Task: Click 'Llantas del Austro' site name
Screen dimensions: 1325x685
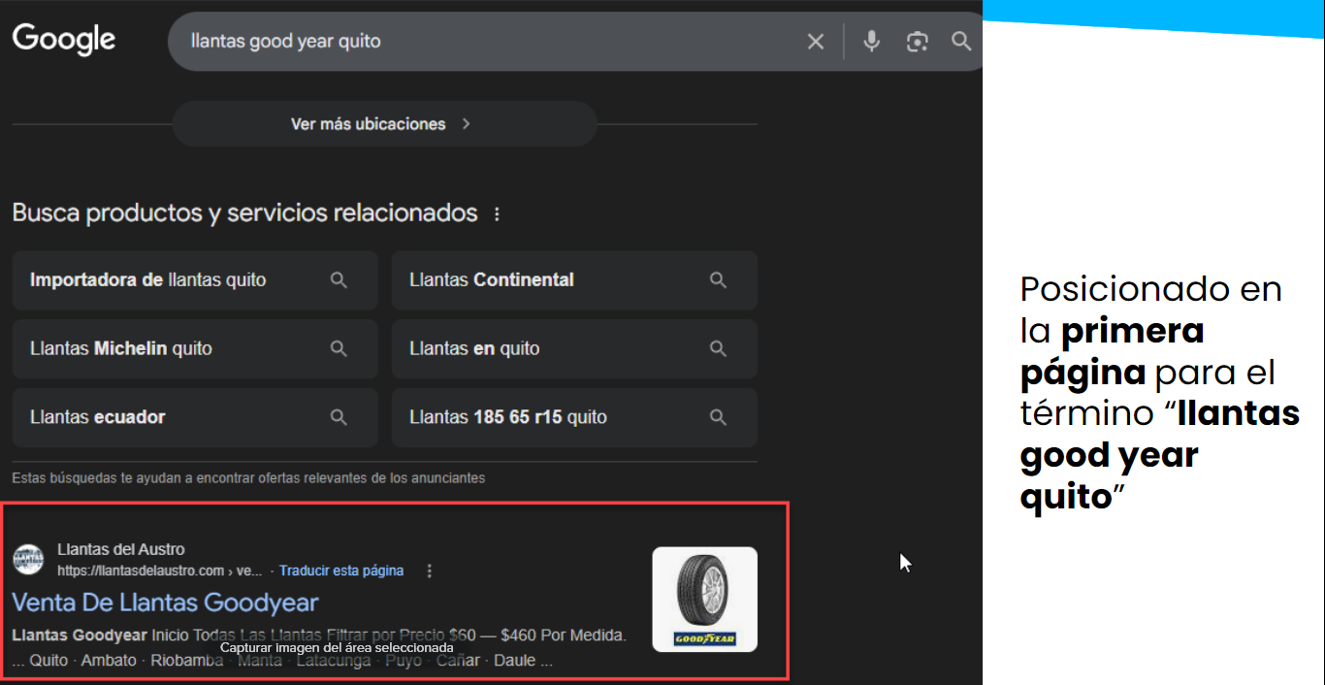Action: [x=120, y=549]
